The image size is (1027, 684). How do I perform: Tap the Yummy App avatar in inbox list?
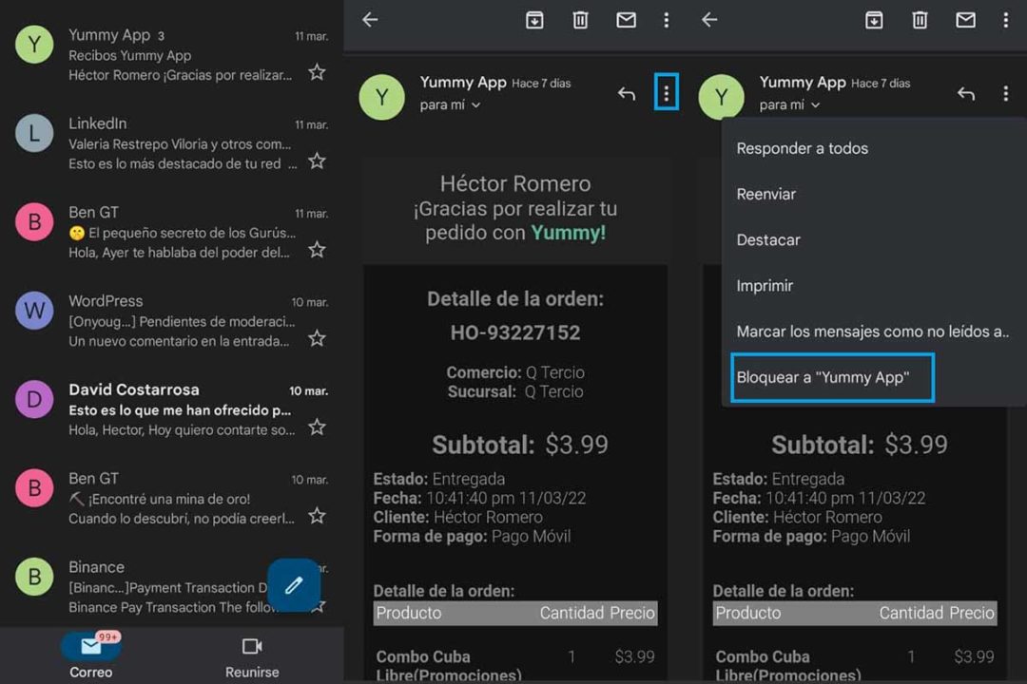(34, 45)
